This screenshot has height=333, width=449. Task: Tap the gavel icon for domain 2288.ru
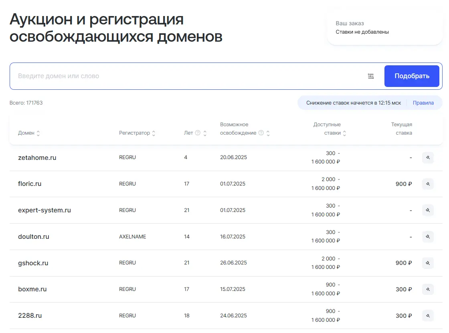pos(427,315)
